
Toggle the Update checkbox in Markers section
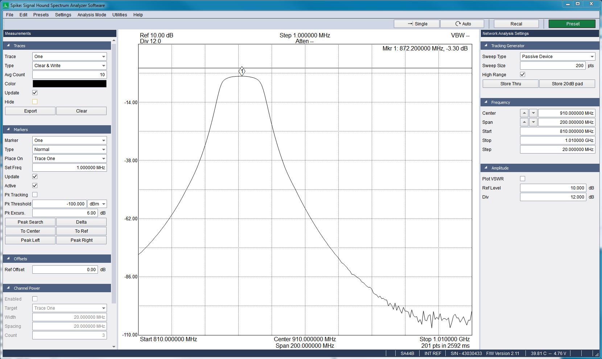click(35, 176)
